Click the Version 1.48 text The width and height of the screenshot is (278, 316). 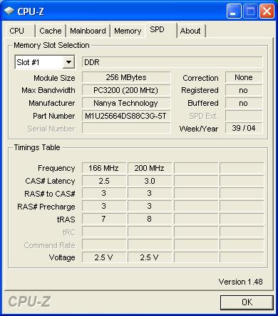(240, 282)
